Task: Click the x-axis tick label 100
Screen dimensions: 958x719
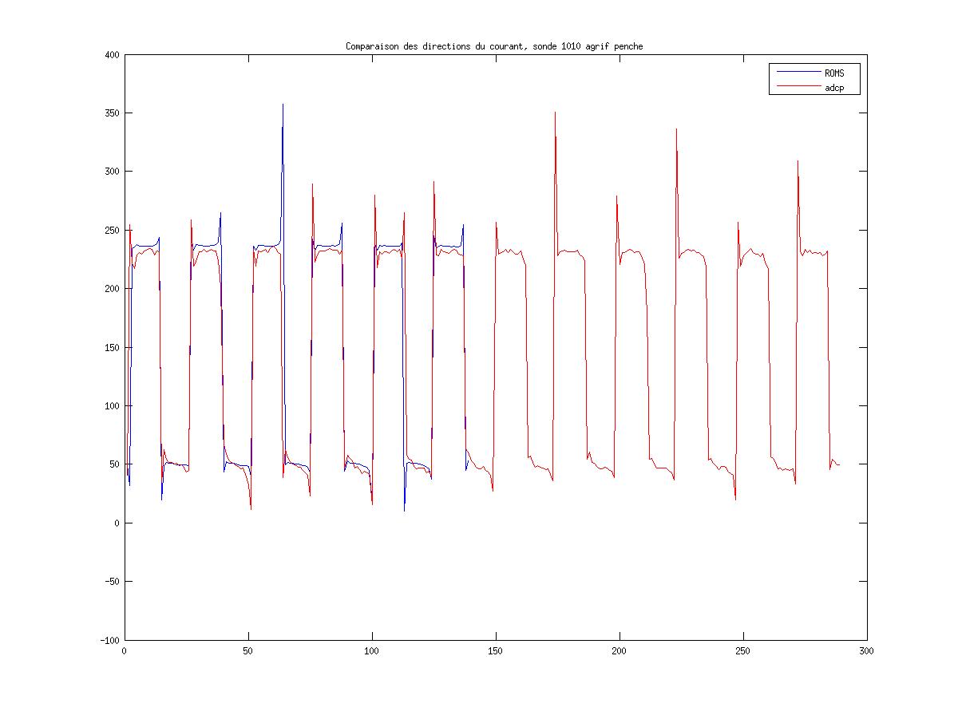Action: click(x=372, y=651)
